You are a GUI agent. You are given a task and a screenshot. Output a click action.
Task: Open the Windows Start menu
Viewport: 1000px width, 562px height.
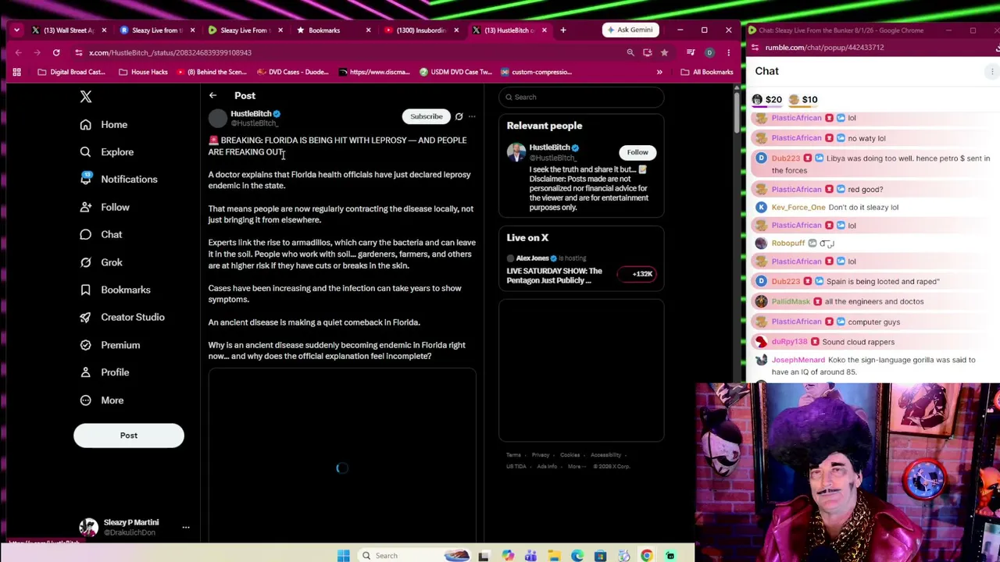coord(343,556)
